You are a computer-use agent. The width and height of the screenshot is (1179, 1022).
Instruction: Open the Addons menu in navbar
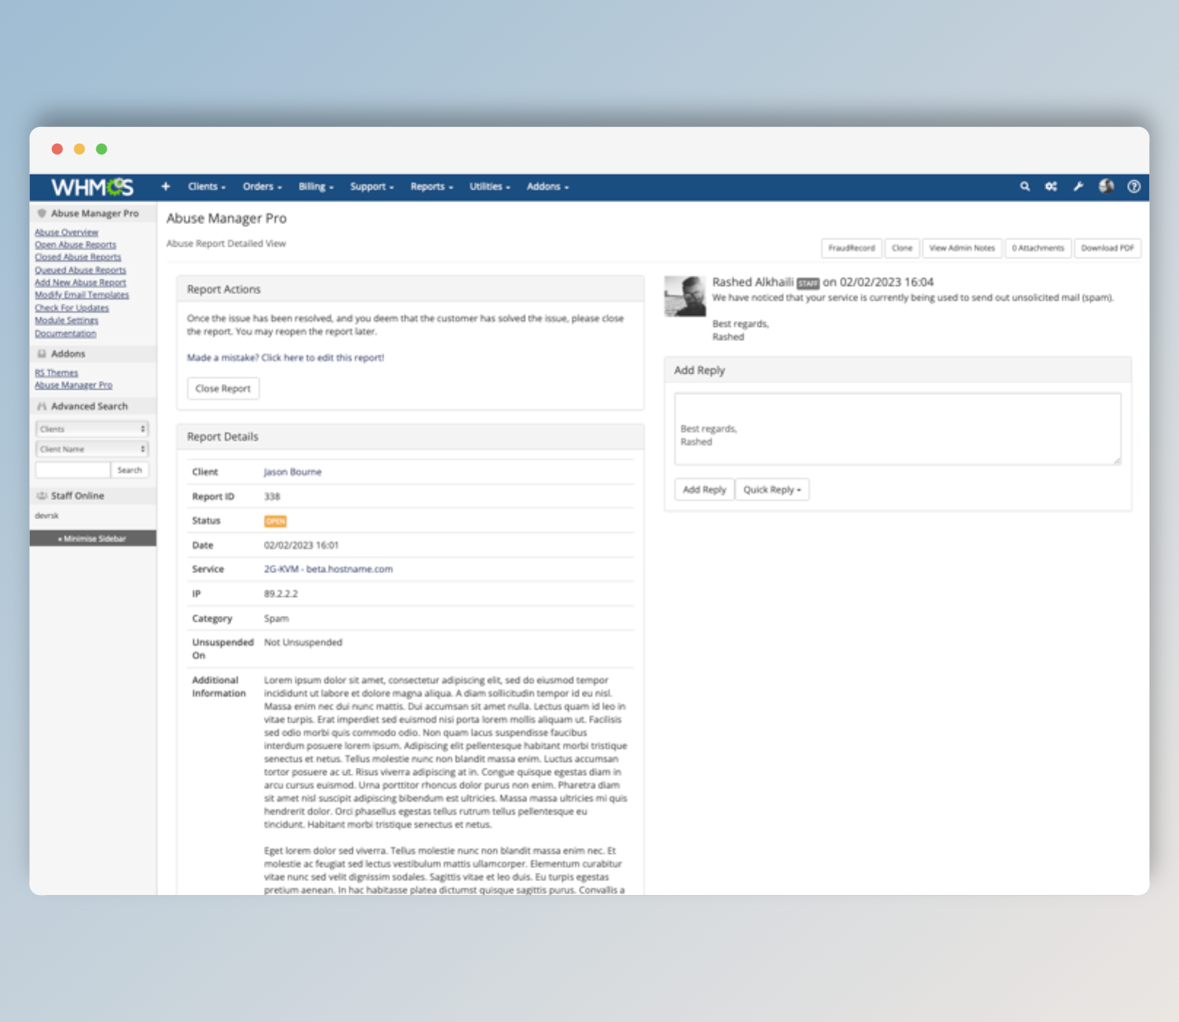coord(547,187)
